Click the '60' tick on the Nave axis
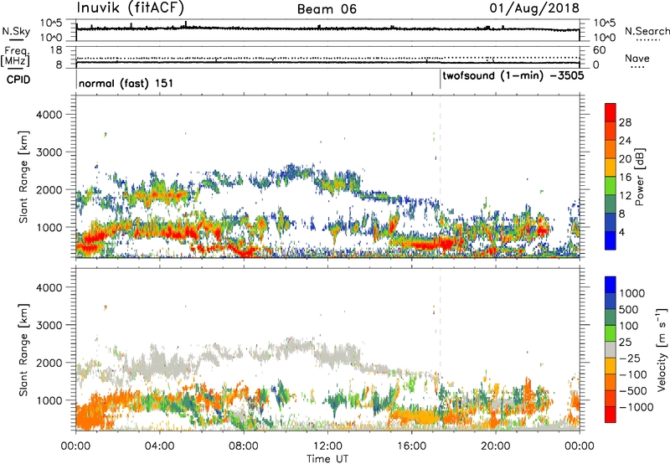This screenshot has height=464, width=670. pos(599,50)
